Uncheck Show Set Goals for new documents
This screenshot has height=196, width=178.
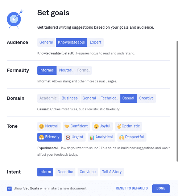(9, 189)
